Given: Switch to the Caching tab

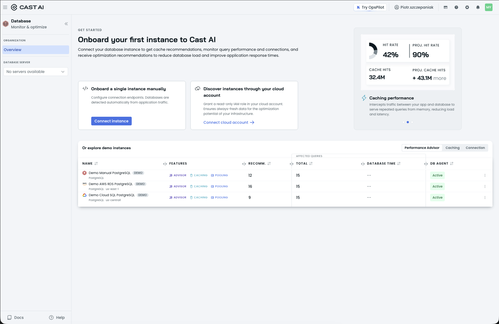Looking at the screenshot, I should [452, 148].
